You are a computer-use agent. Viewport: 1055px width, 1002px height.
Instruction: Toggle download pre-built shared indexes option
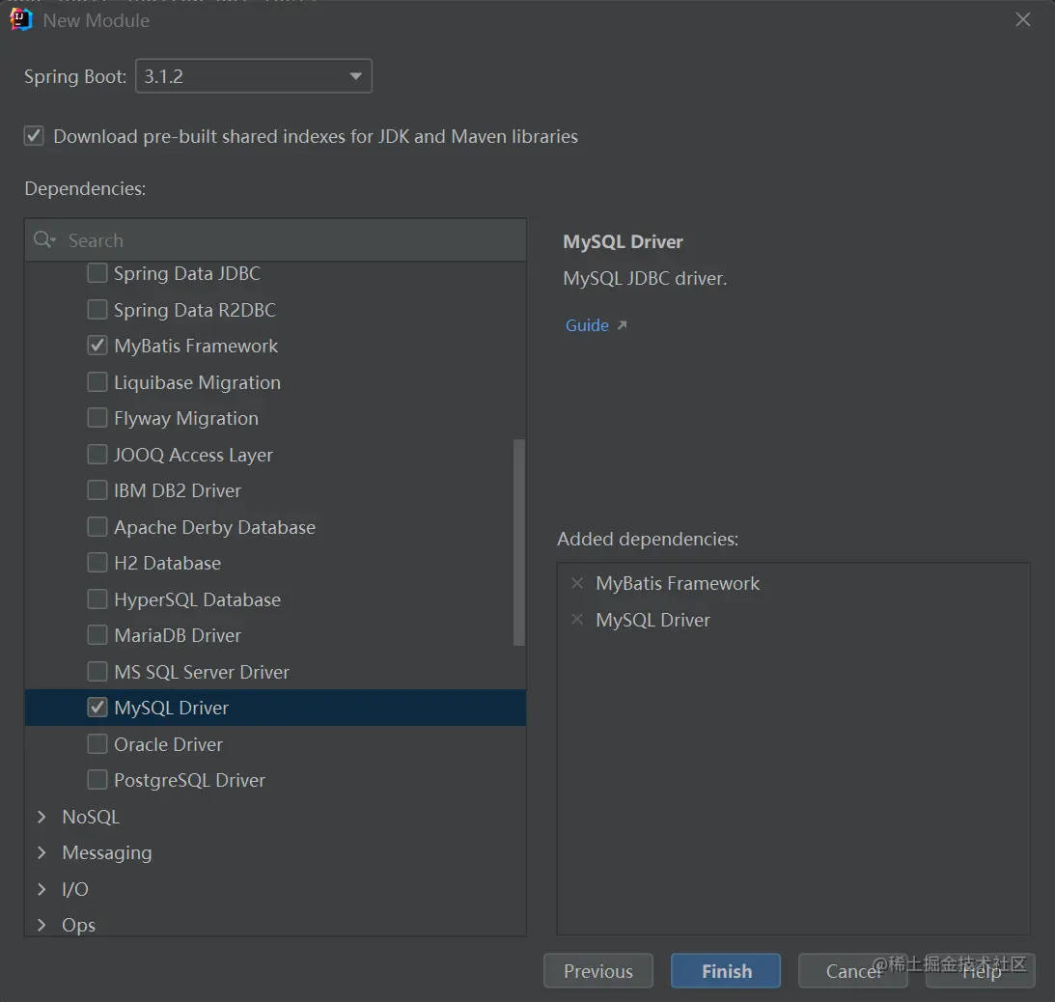[x=35, y=136]
